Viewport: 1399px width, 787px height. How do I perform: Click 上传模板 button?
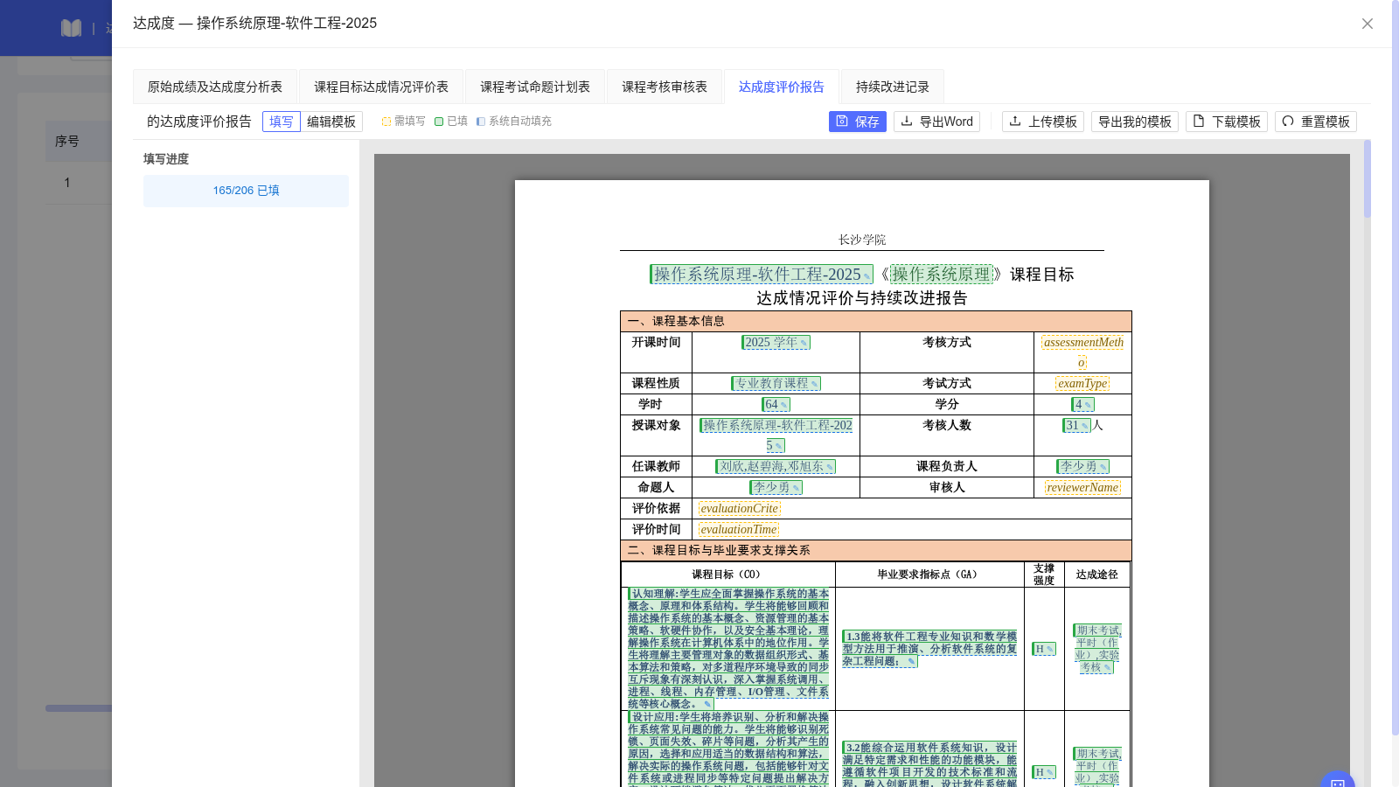coord(1043,122)
